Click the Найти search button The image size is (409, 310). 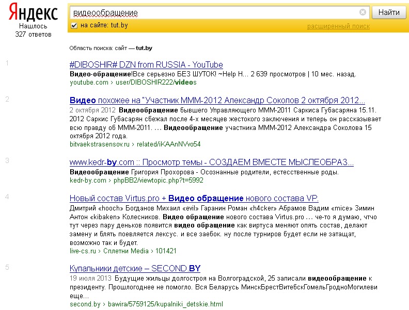click(389, 12)
